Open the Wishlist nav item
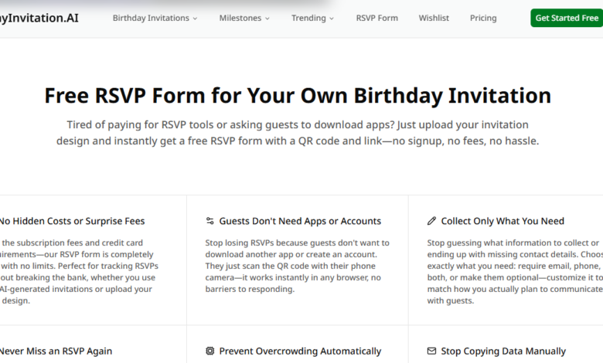The height and width of the screenshot is (363, 603). coord(434,18)
